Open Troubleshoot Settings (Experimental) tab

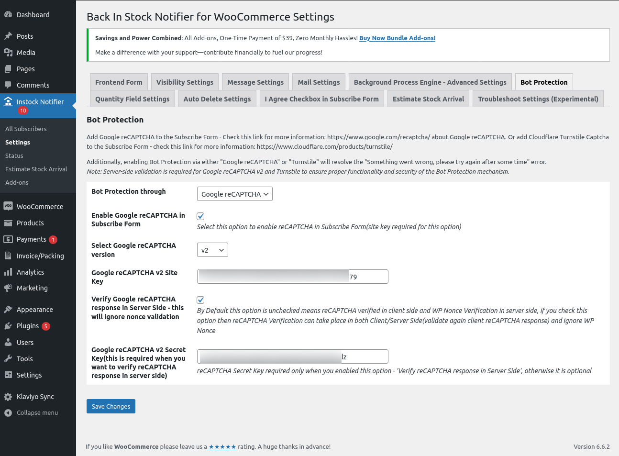pos(538,99)
